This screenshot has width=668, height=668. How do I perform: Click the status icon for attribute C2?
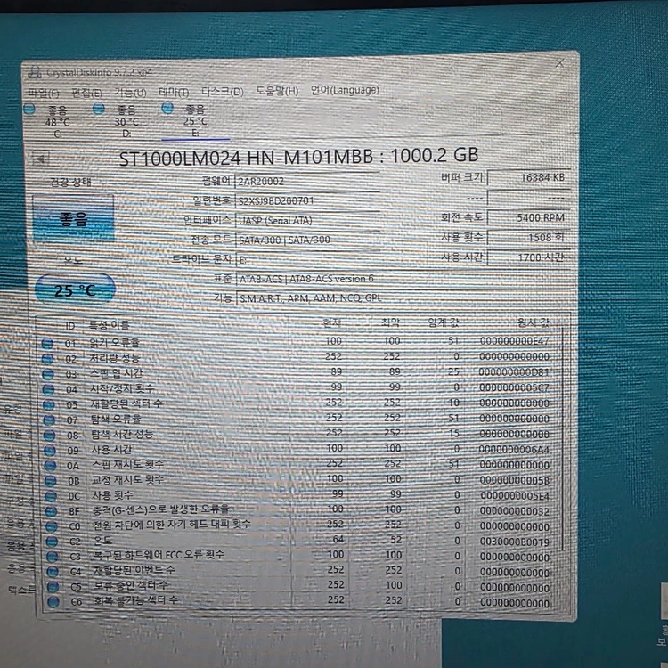pos(52,542)
